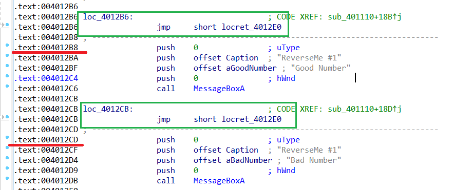Follow locret_4012E0 target in second jmp
This screenshot has height=190, width=453.
point(251,119)
